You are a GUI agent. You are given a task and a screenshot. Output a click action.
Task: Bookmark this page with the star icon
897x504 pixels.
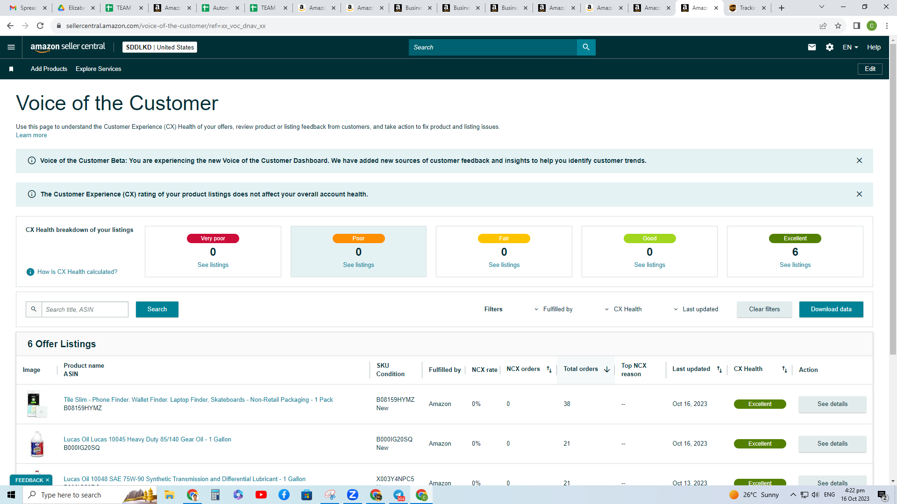838,26
